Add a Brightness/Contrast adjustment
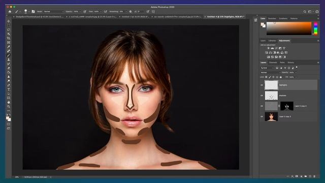 pyautogui.click(x=268, y=48)
